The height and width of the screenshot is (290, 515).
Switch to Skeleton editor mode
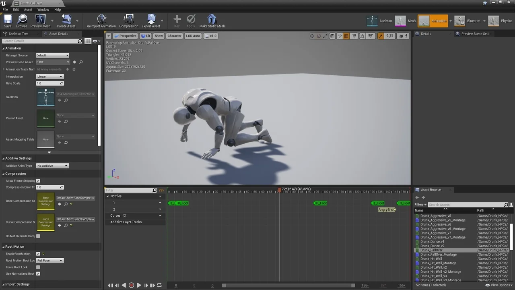point(379,21)
